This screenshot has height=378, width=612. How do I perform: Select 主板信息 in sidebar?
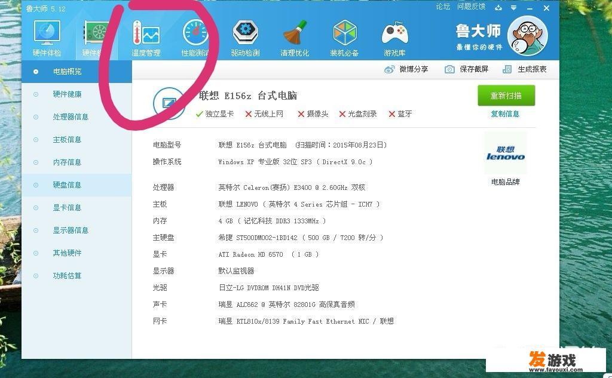[76, 139]
